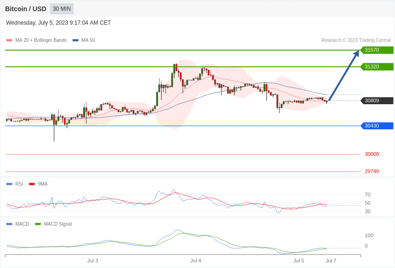Click the 31320 resistance price tag
Screen dimensions: 395x268
[x=377, y=67]
